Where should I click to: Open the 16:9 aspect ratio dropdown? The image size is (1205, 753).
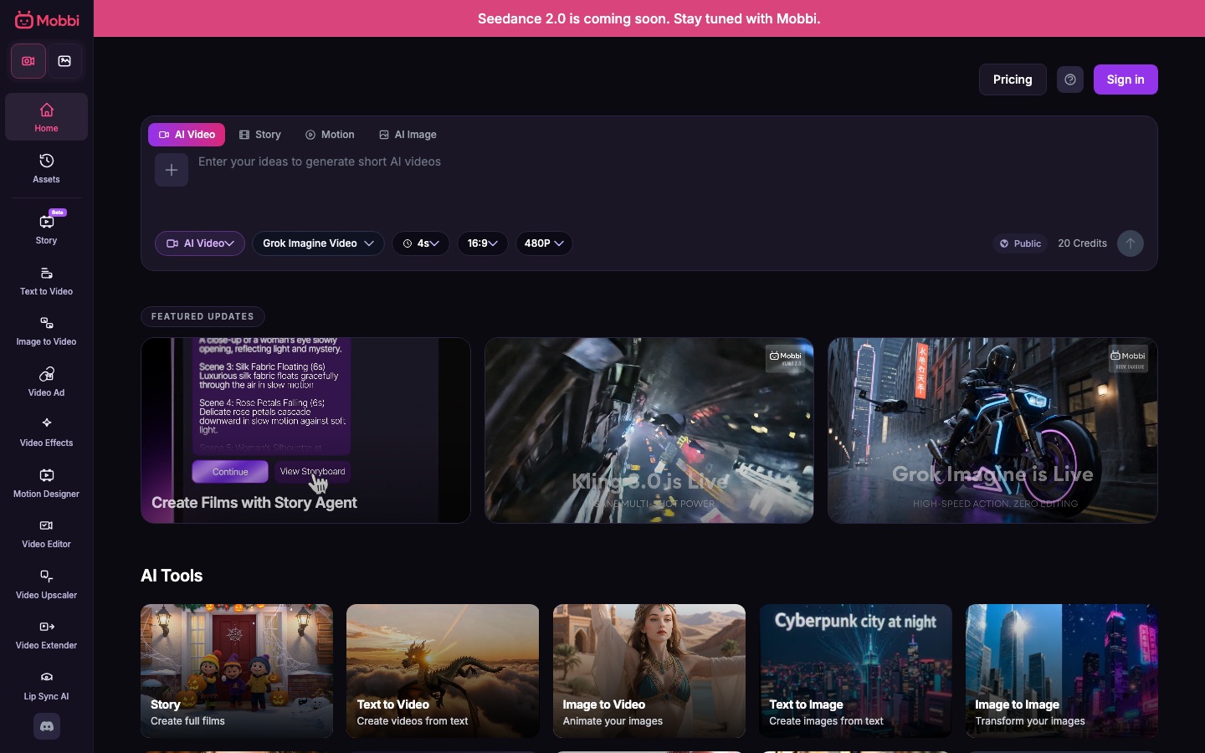(483, 243)
